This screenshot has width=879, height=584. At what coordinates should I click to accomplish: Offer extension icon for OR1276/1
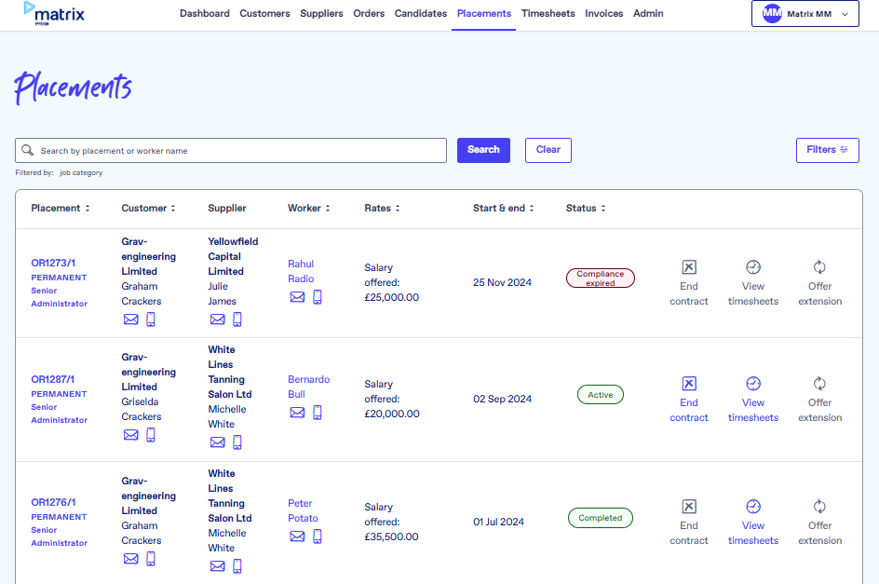coord(819,507)
